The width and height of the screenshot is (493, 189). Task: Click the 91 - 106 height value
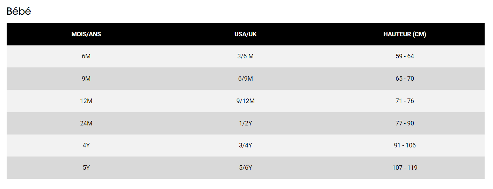(x=405, y=145)
